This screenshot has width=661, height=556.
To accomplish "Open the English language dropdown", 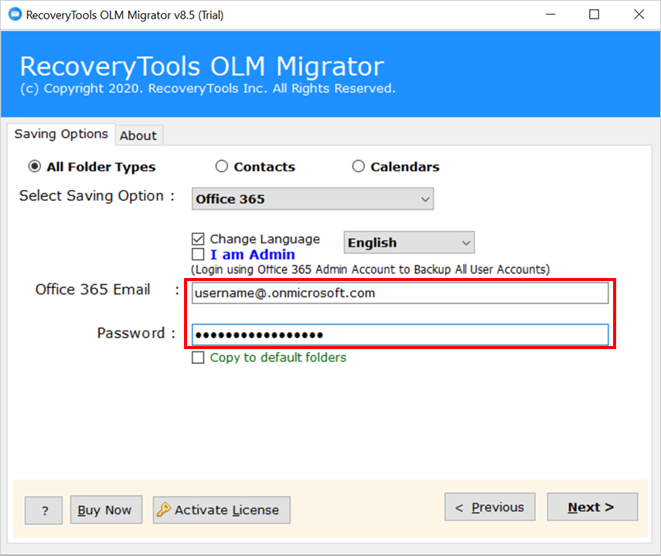I will pyautogui.click(x=409, y=242).
